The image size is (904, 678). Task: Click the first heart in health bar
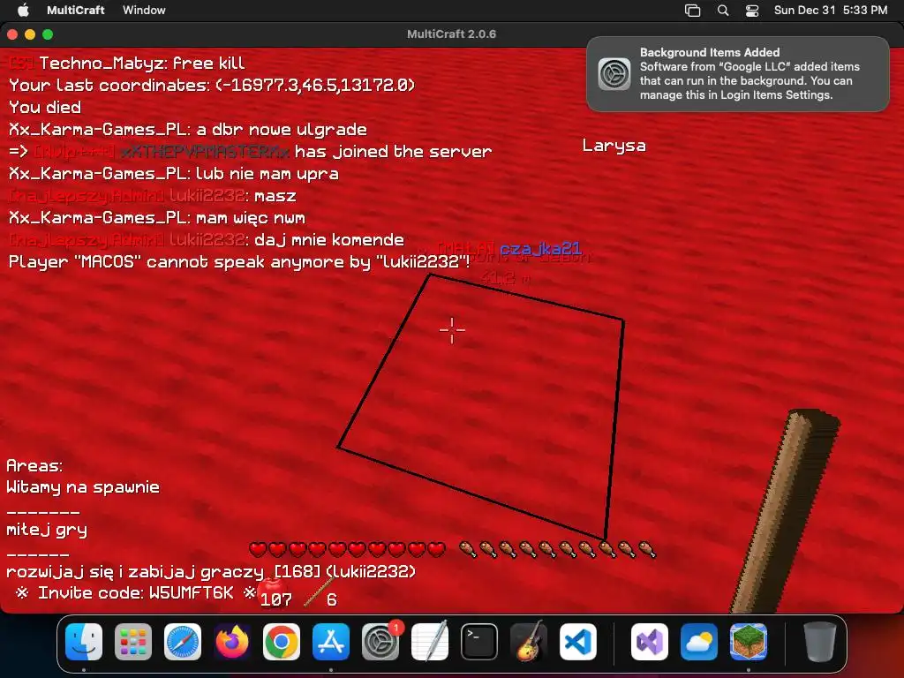click(x=258, y=549)
